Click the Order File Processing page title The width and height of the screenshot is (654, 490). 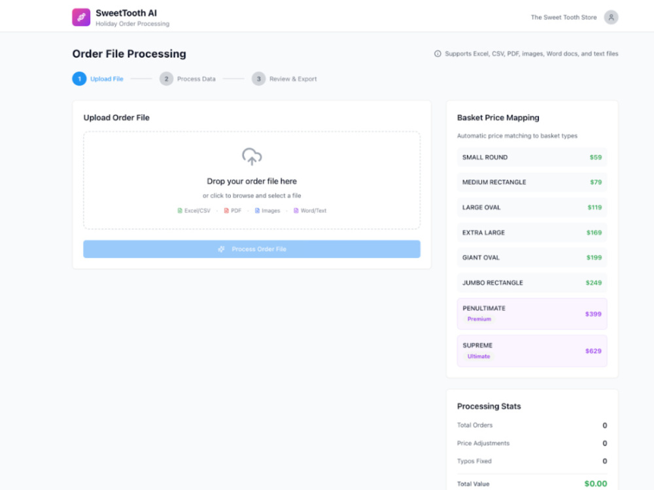(x=129, y=54)
